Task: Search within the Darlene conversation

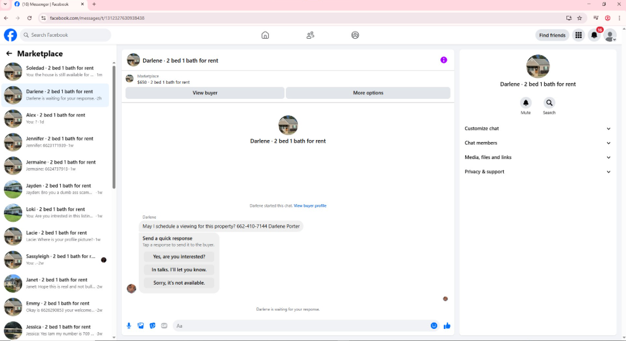Action: [549, 103]
